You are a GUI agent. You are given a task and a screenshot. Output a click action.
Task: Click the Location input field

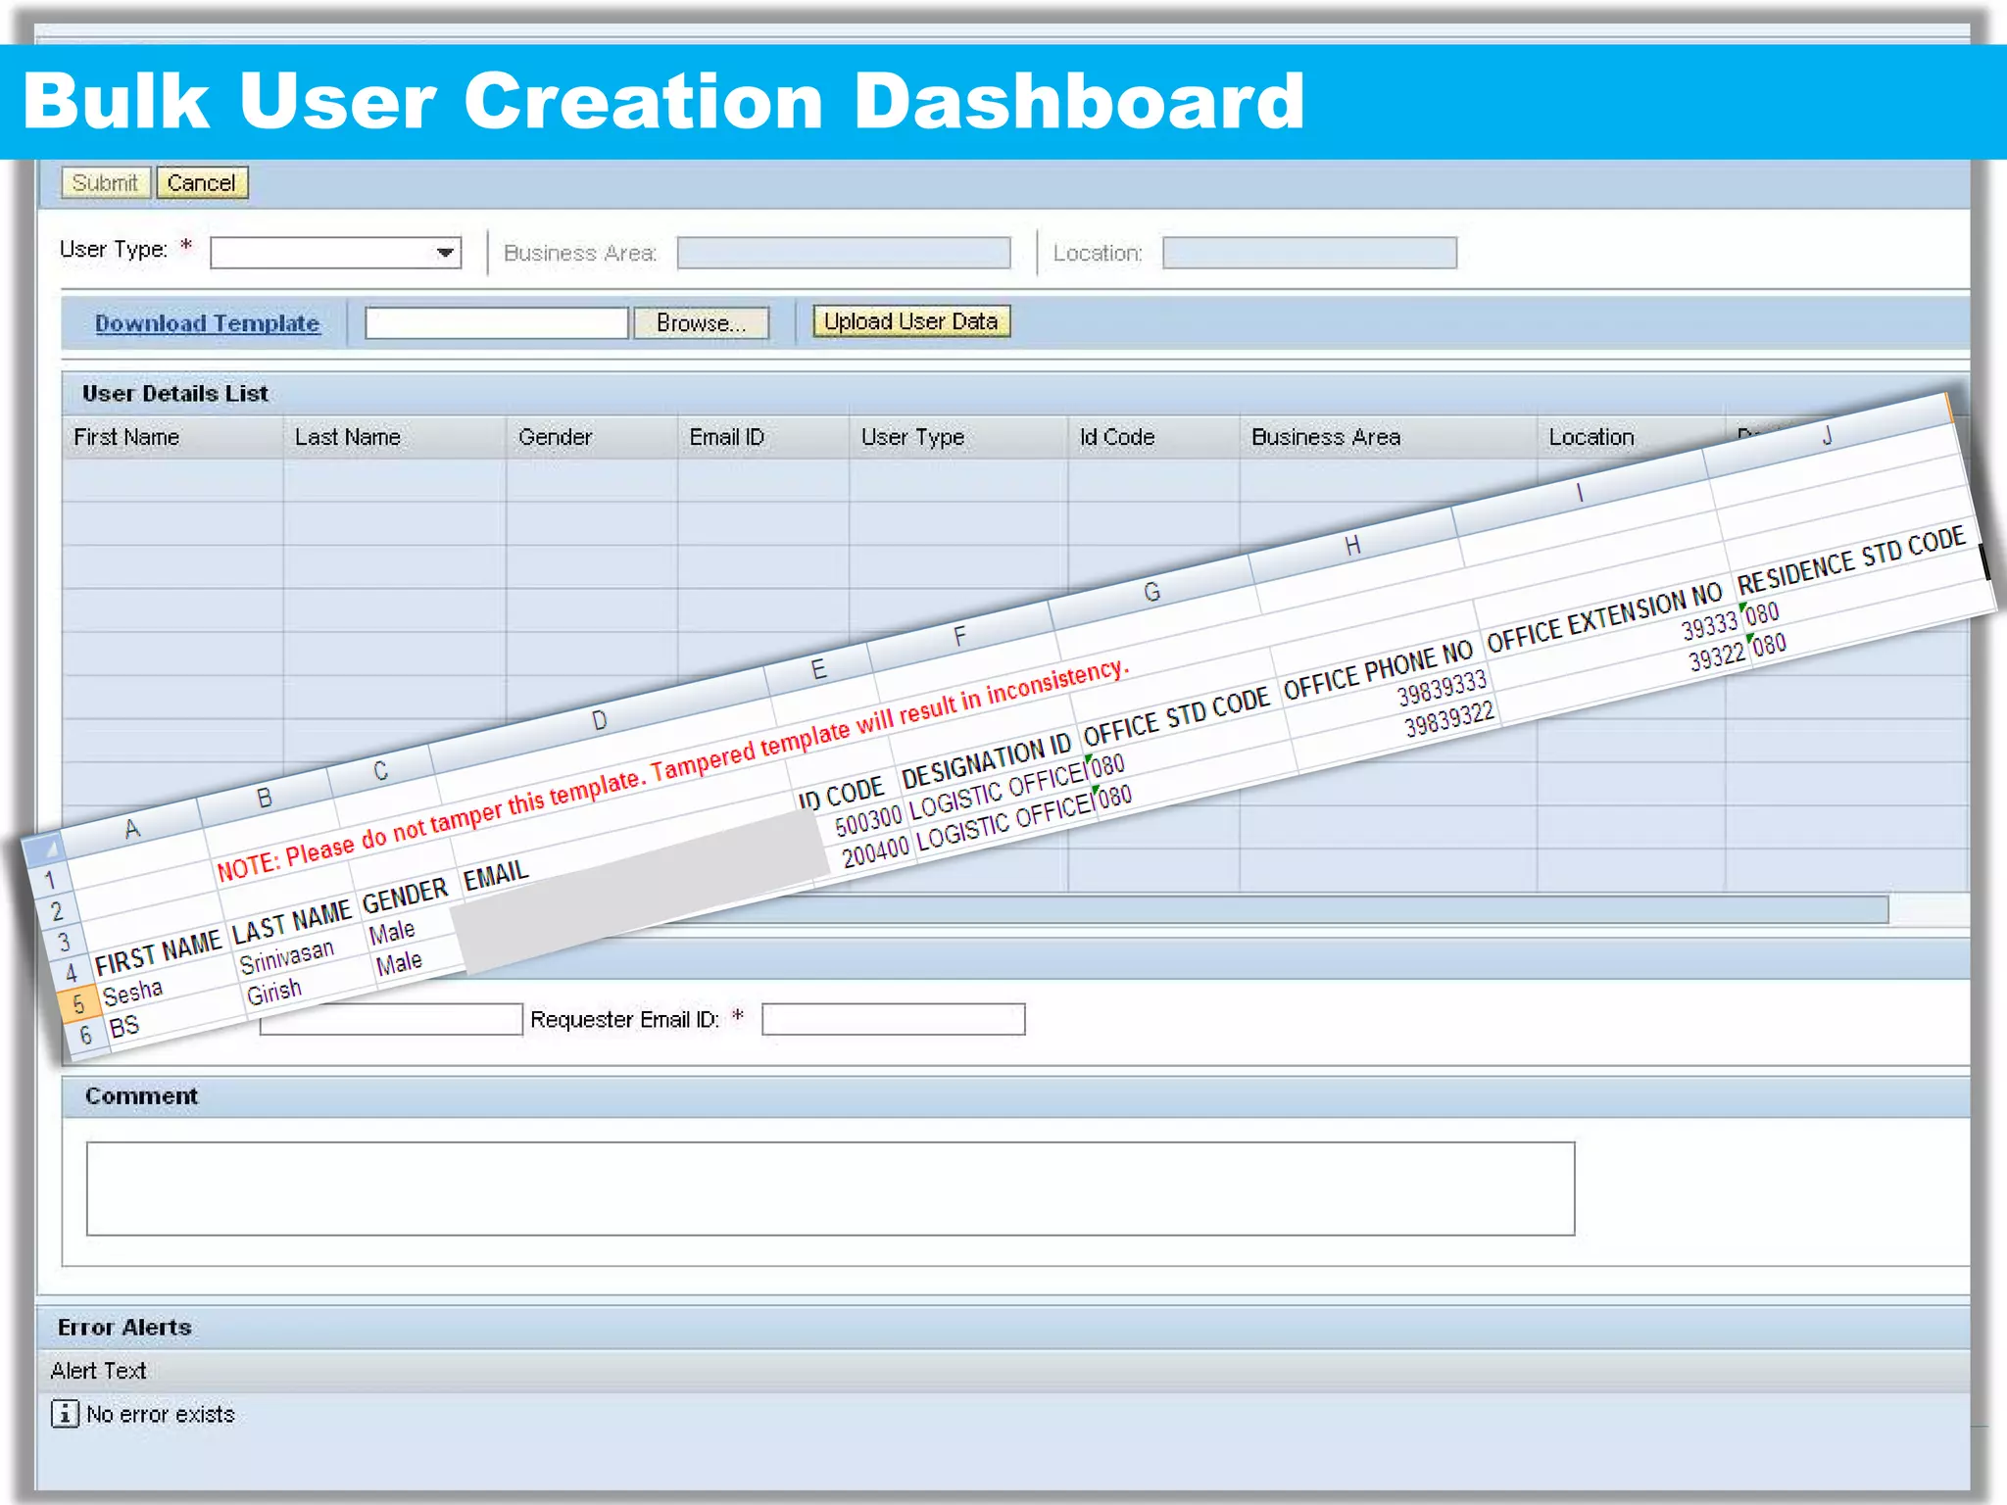coord(1309,253)
